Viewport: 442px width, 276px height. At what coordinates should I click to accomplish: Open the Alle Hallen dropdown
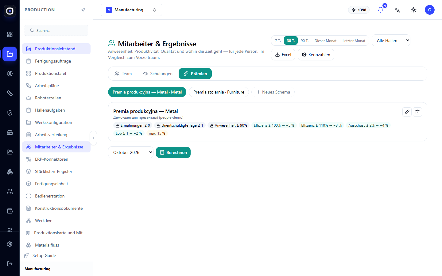(391, 40)
